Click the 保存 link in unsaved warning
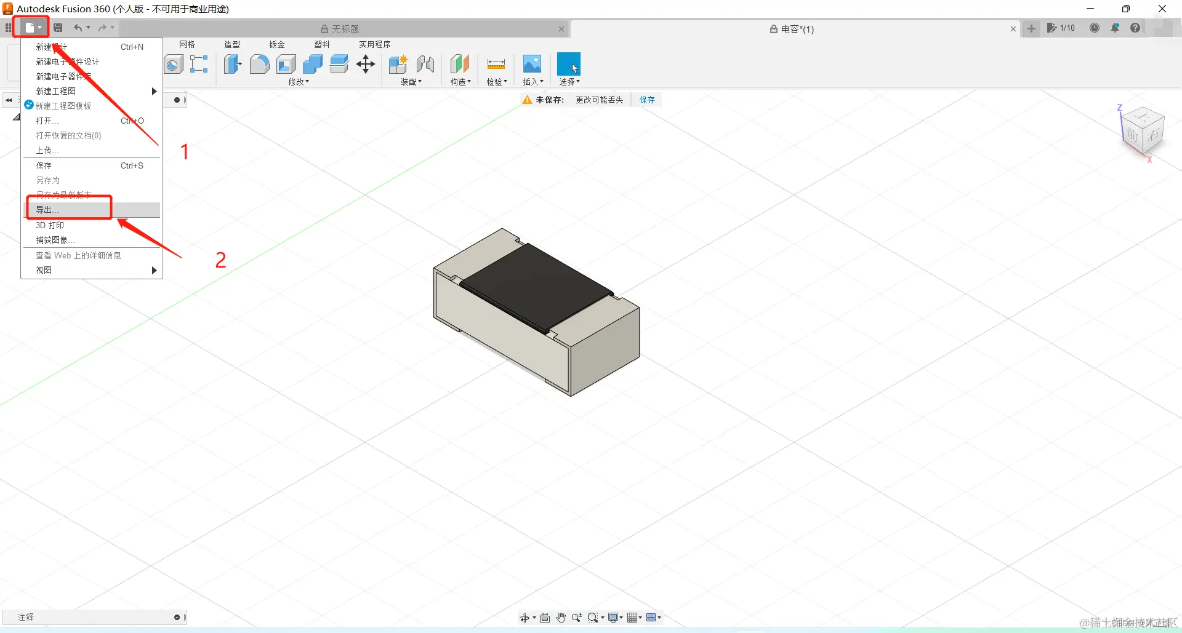Viewport: 1182px width, 633px height. click(x=647, y=100)
